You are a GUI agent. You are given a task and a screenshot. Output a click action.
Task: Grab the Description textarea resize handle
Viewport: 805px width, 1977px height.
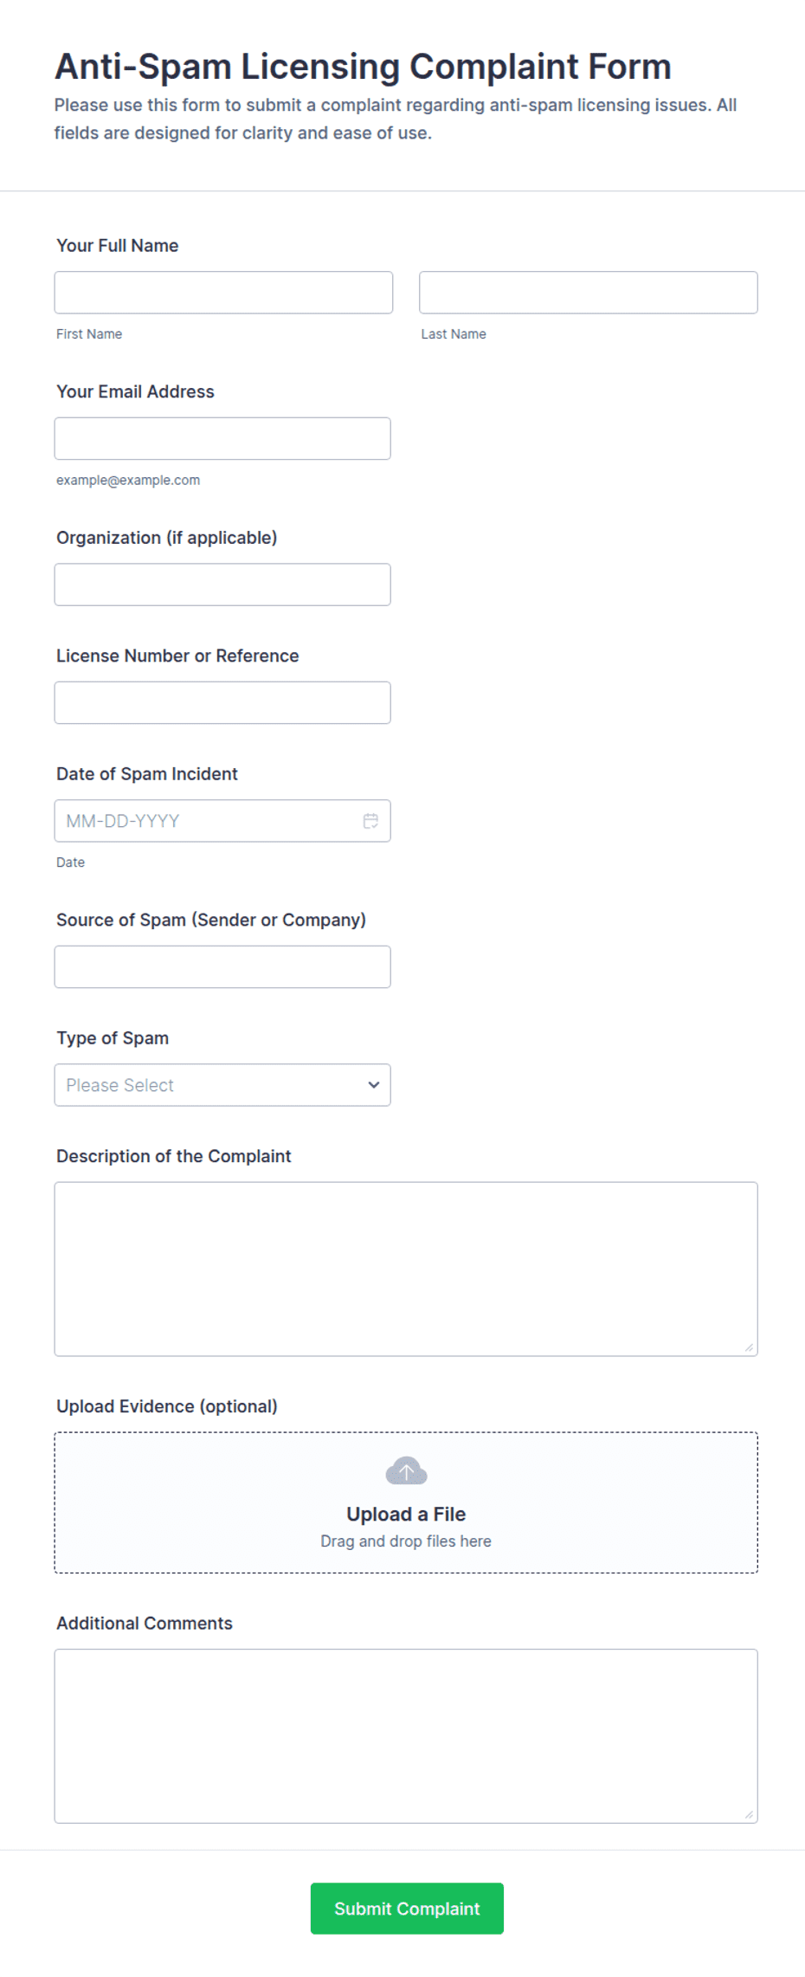[749, 1347]
